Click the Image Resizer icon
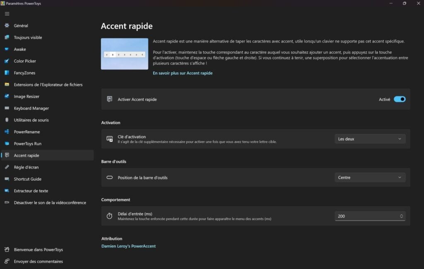Viewport: 424px width, 269px height. pyautogui.click(x=7, y=96)
